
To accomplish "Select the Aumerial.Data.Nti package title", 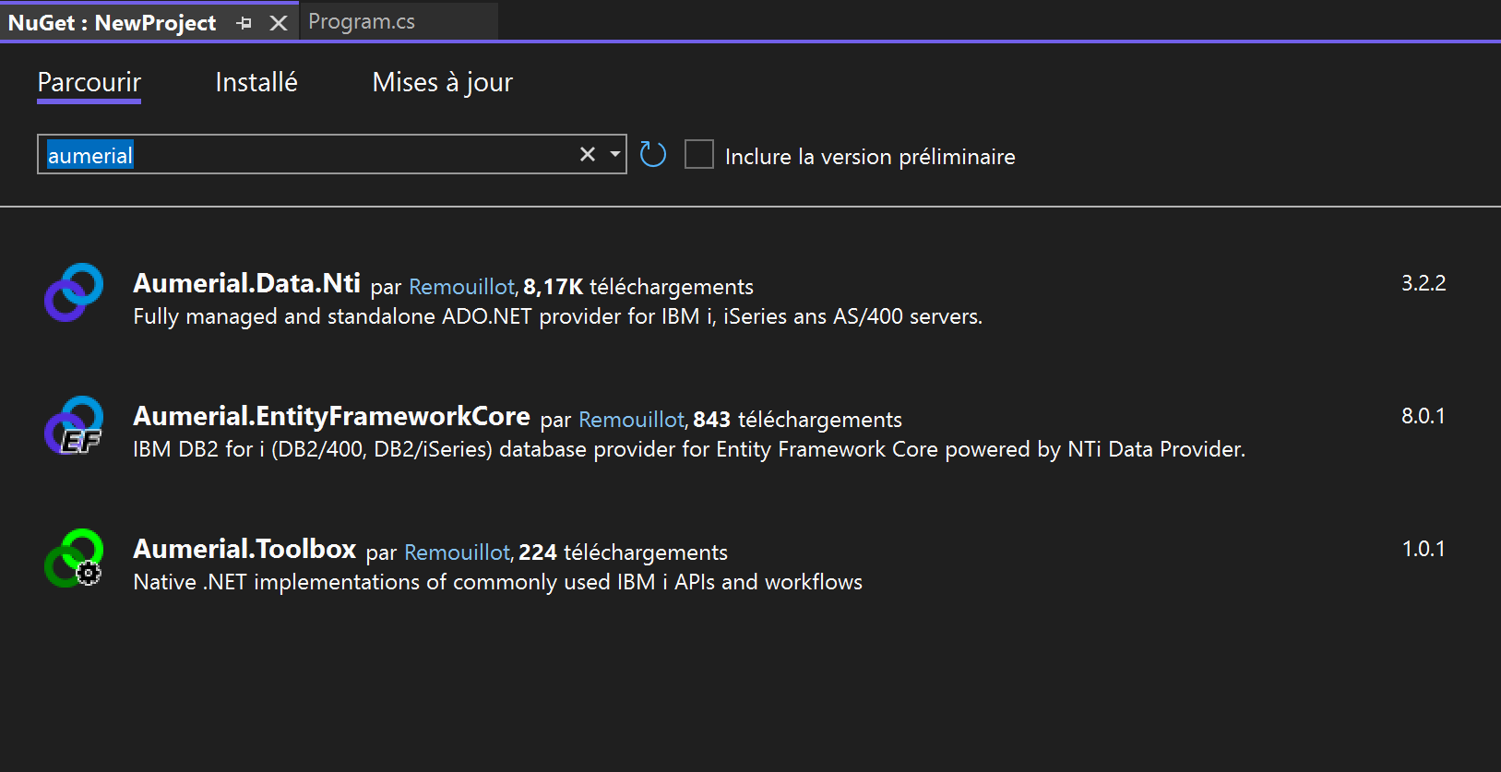I will (246, 283).
